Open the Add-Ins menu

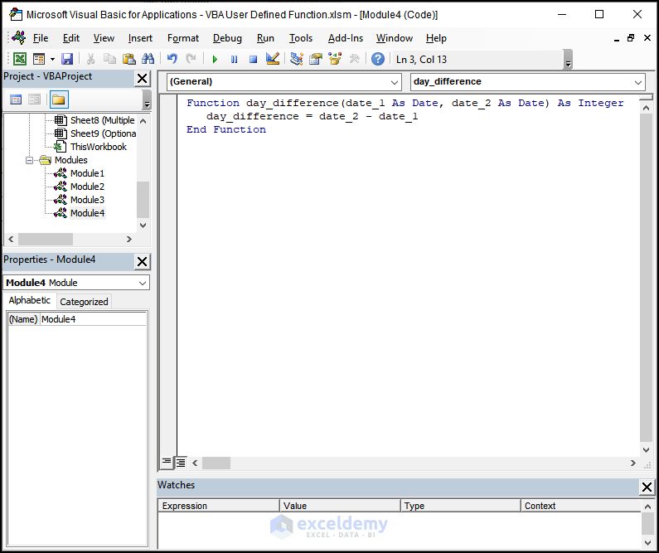(x=346, y=38)
